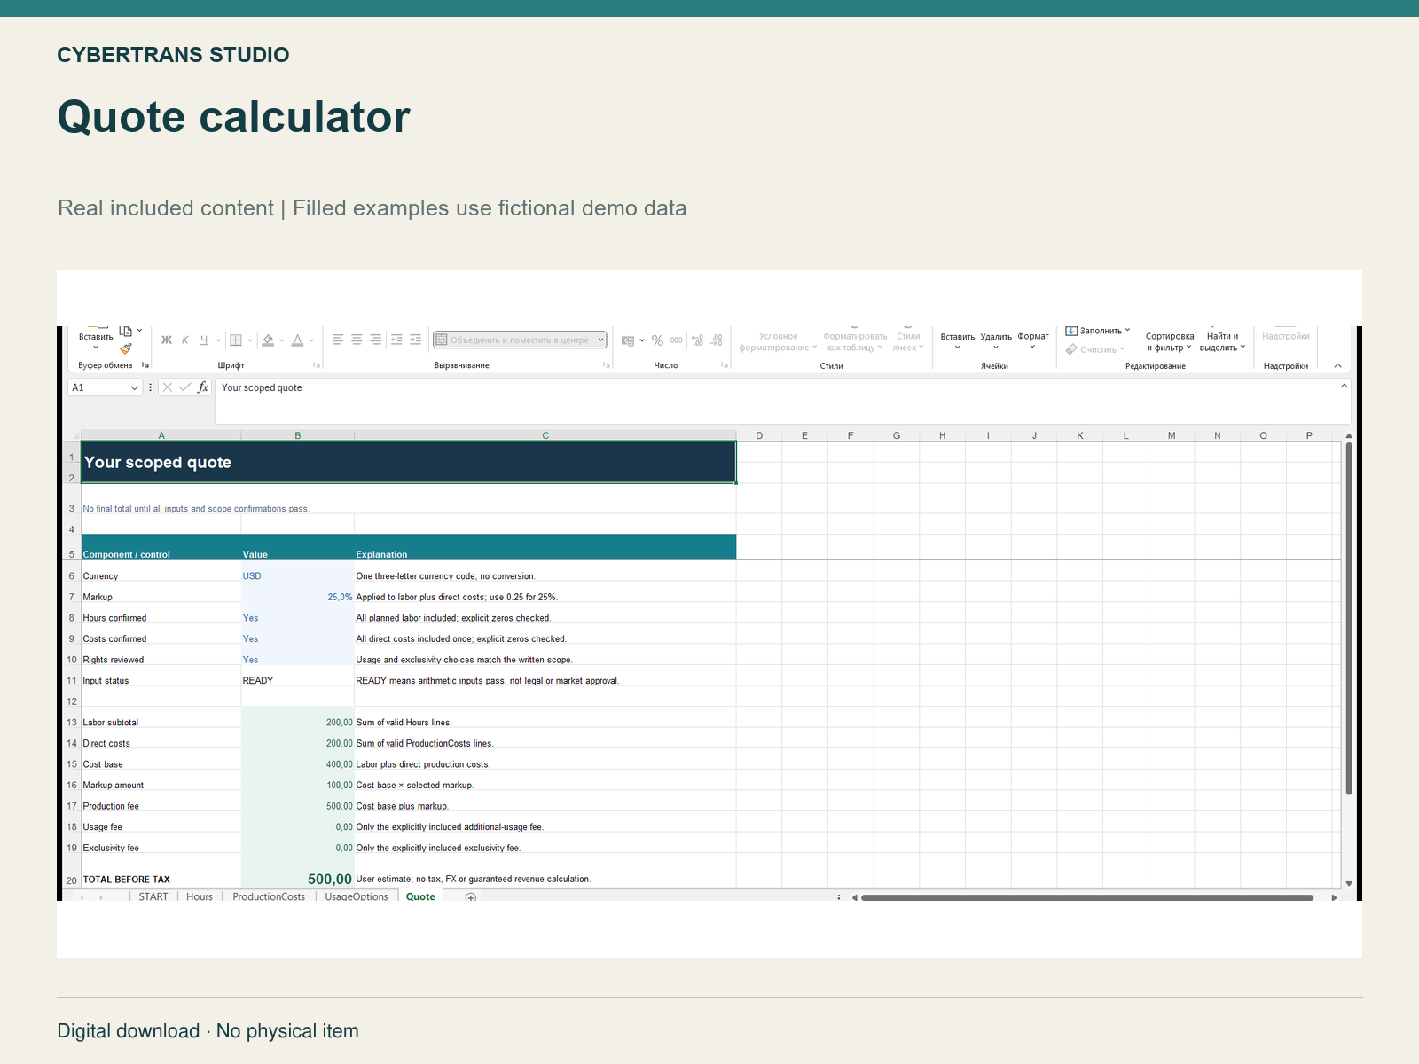1419x1064 pixels.
Task: Click the cell borders icon
Action: (x=236, y=340)
